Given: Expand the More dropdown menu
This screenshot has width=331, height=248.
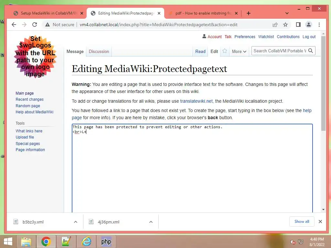Looking at the screenshot, I should [239, 51].
